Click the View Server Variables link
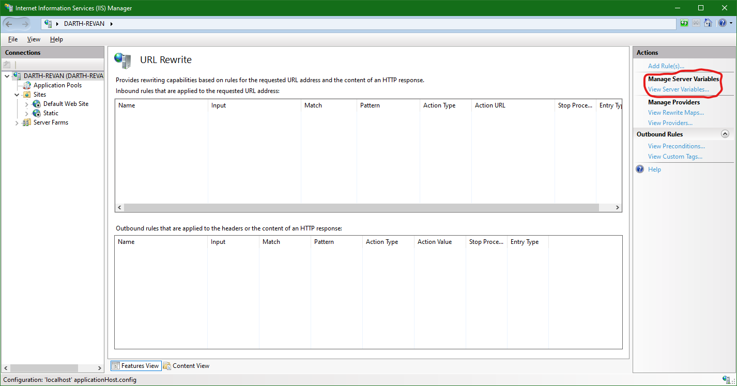This screenshot has width=737, height=386. tap(678, 89)
